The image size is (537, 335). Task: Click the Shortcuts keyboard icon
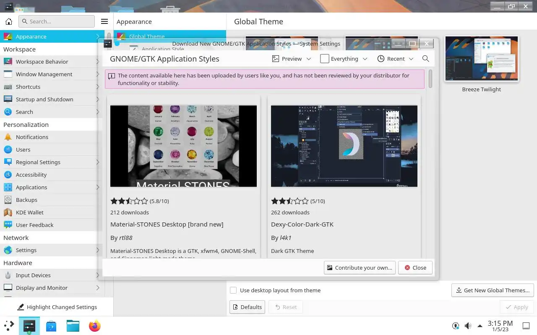coord(8,87)
